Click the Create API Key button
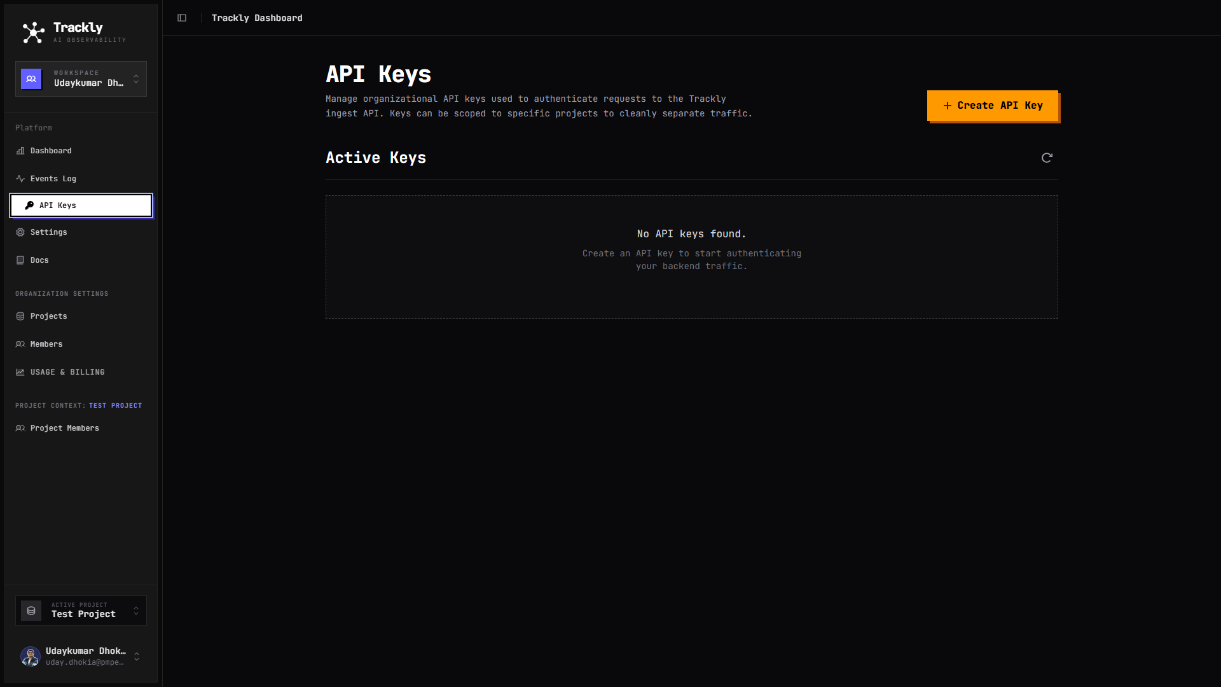The height and width of the screenshot is (687, 1221). click(x=992, y=106)
